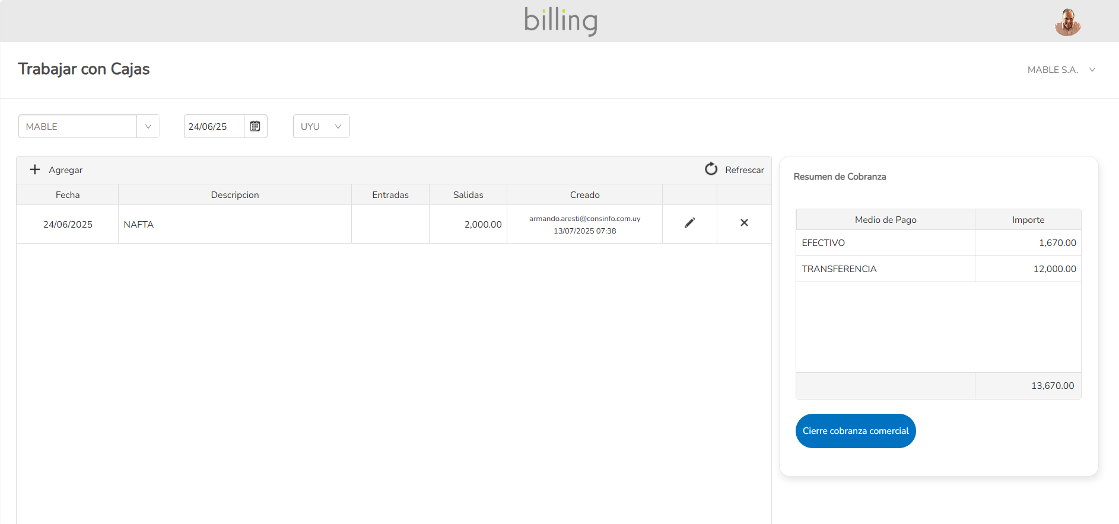Click the plus icon next to Agregar

point(35,170)
